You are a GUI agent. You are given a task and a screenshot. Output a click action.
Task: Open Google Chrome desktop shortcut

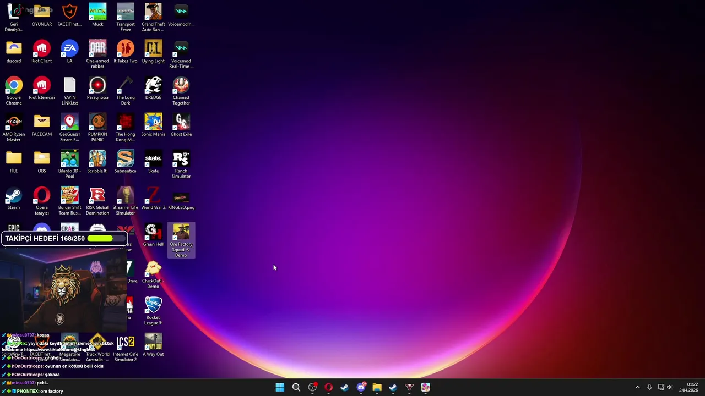tap(14, 91)
